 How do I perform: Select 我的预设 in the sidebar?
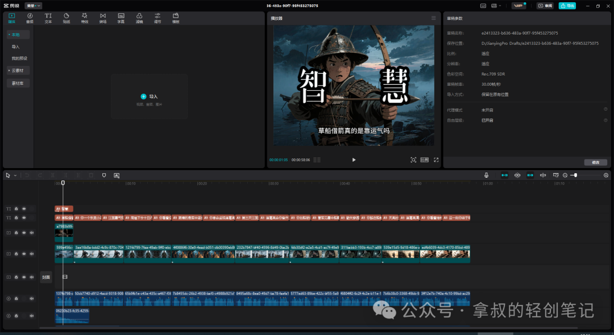(x=19, y=58)
